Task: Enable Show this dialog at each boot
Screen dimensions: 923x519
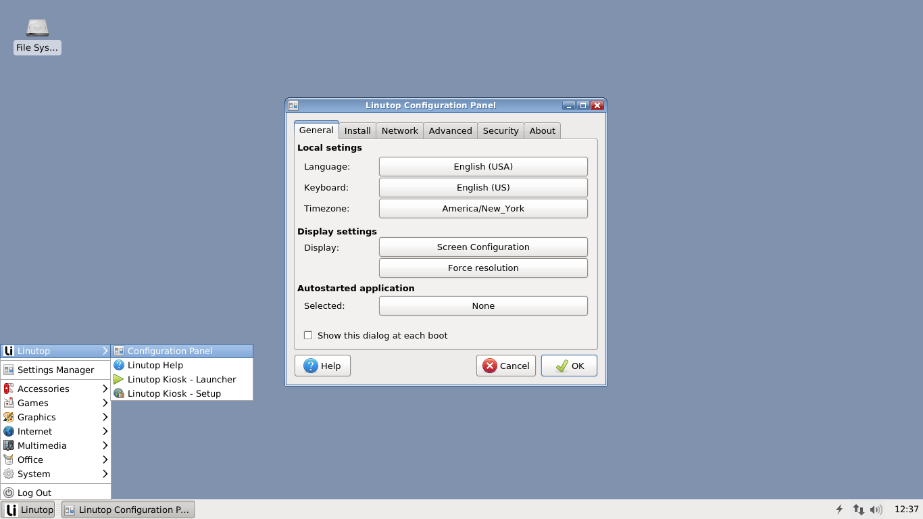Action: point(308,335)
